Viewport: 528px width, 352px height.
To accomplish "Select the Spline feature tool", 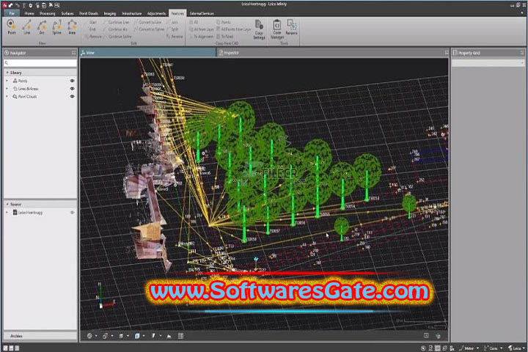I will tap(56, 27).
